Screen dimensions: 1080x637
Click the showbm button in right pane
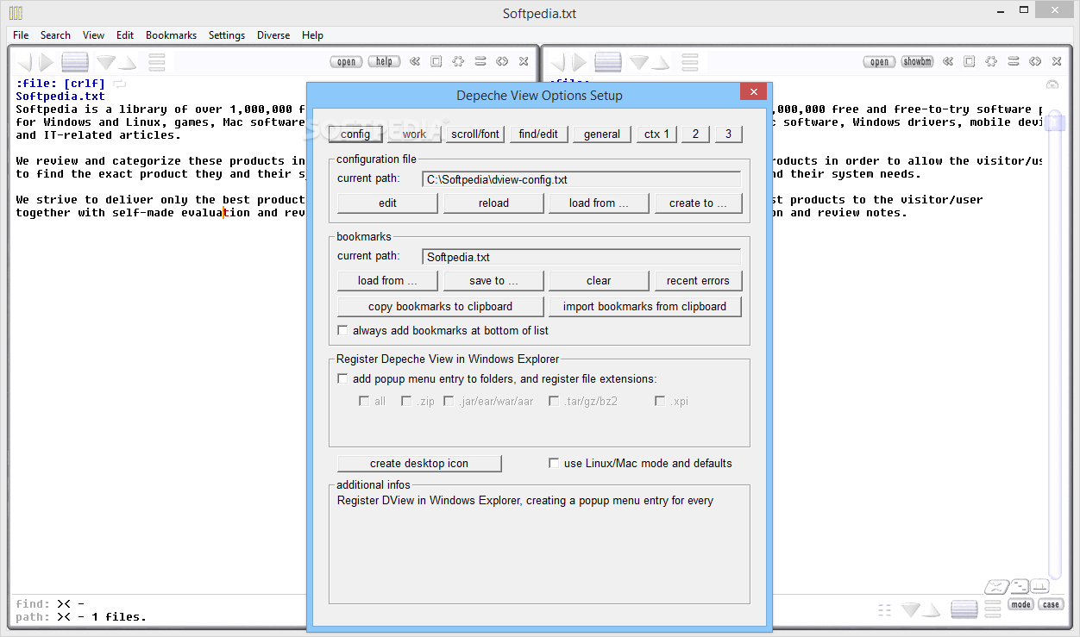[918, 61]
